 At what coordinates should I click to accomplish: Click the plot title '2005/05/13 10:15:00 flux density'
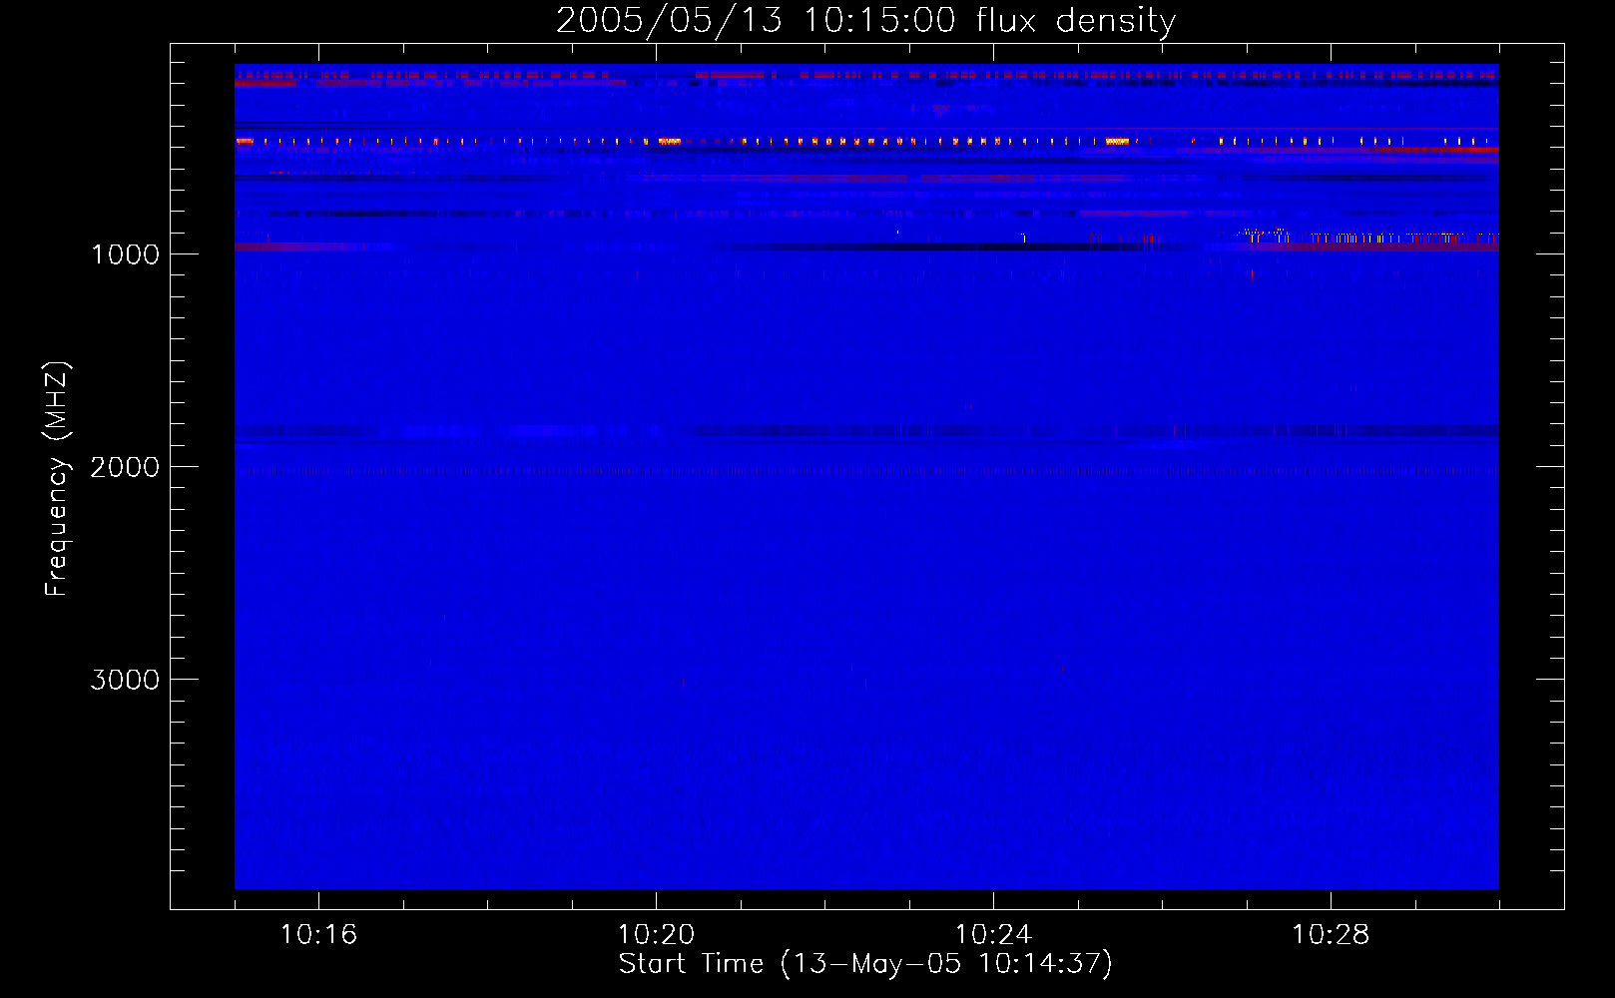click(865, 20)
